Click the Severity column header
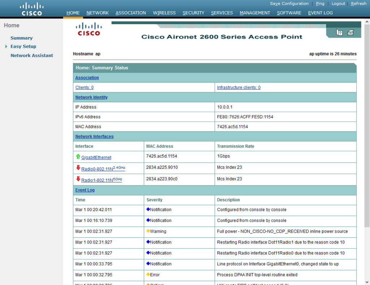 point(154,200)
